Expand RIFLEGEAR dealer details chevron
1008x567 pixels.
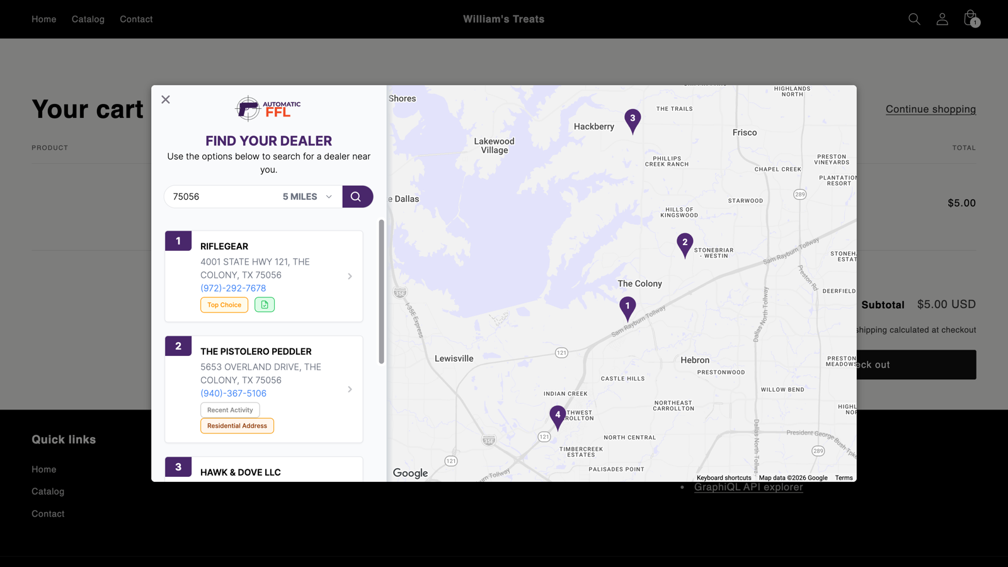pos(350,276)
